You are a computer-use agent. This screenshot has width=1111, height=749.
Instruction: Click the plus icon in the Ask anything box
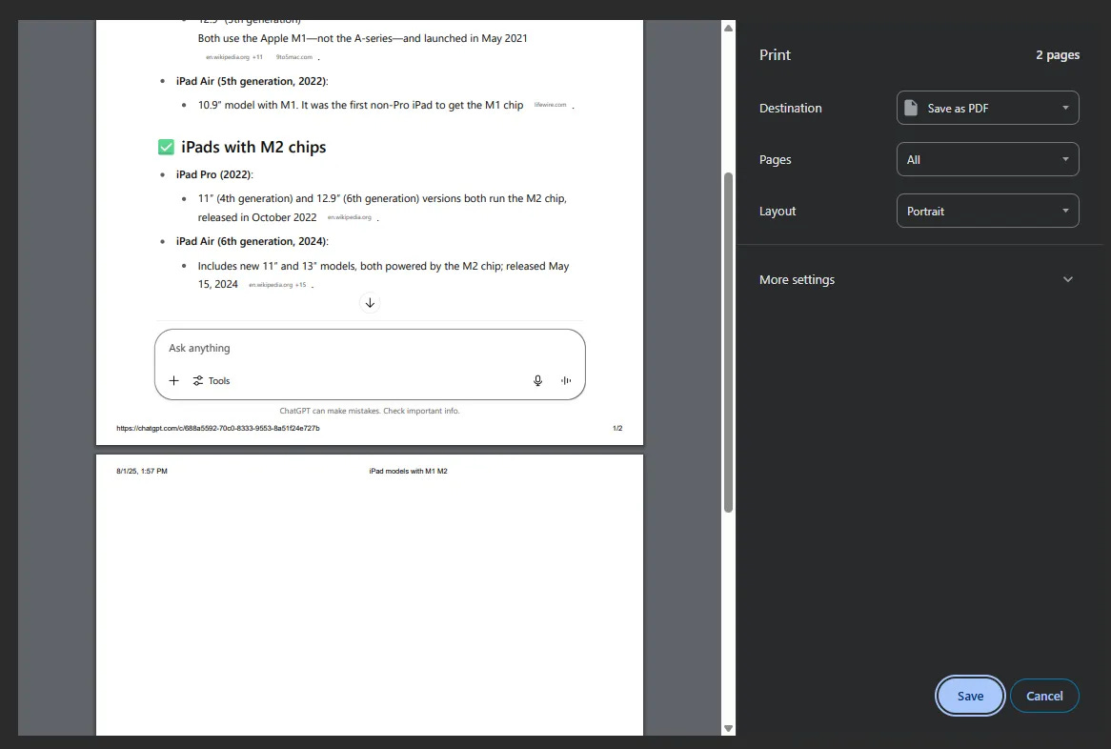click(x=173, y=380)
